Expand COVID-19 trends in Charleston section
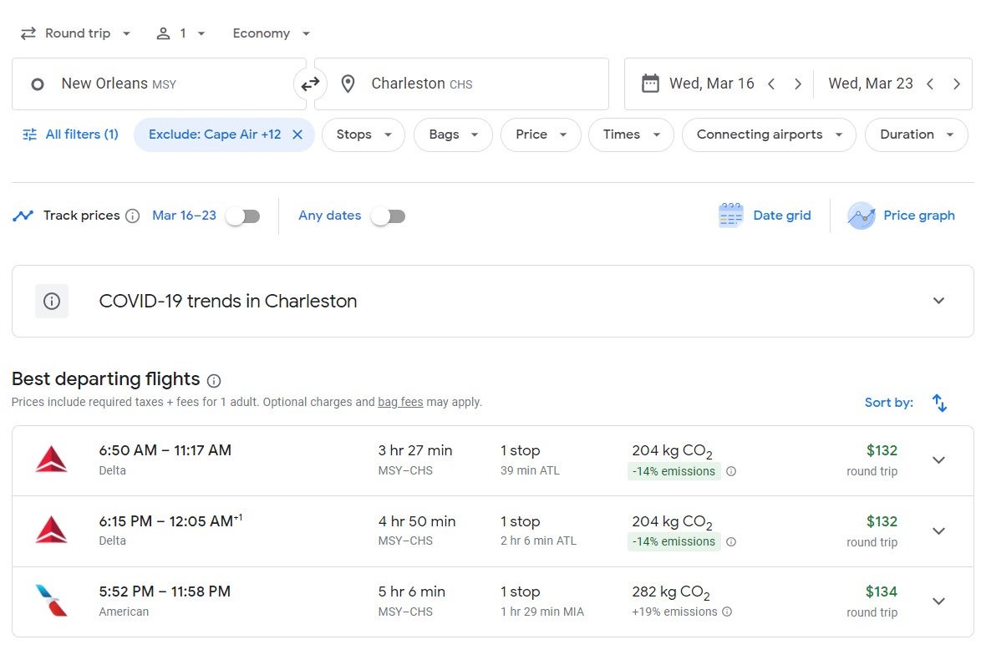This screenshot has width=981, height=660. coord(938,300)
